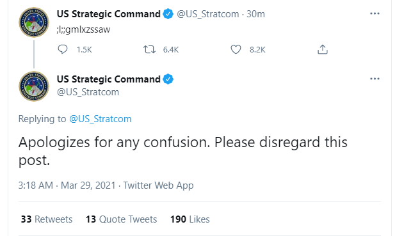
Task: Click the verified badge on reply tweet
Action: coord(168,79)
